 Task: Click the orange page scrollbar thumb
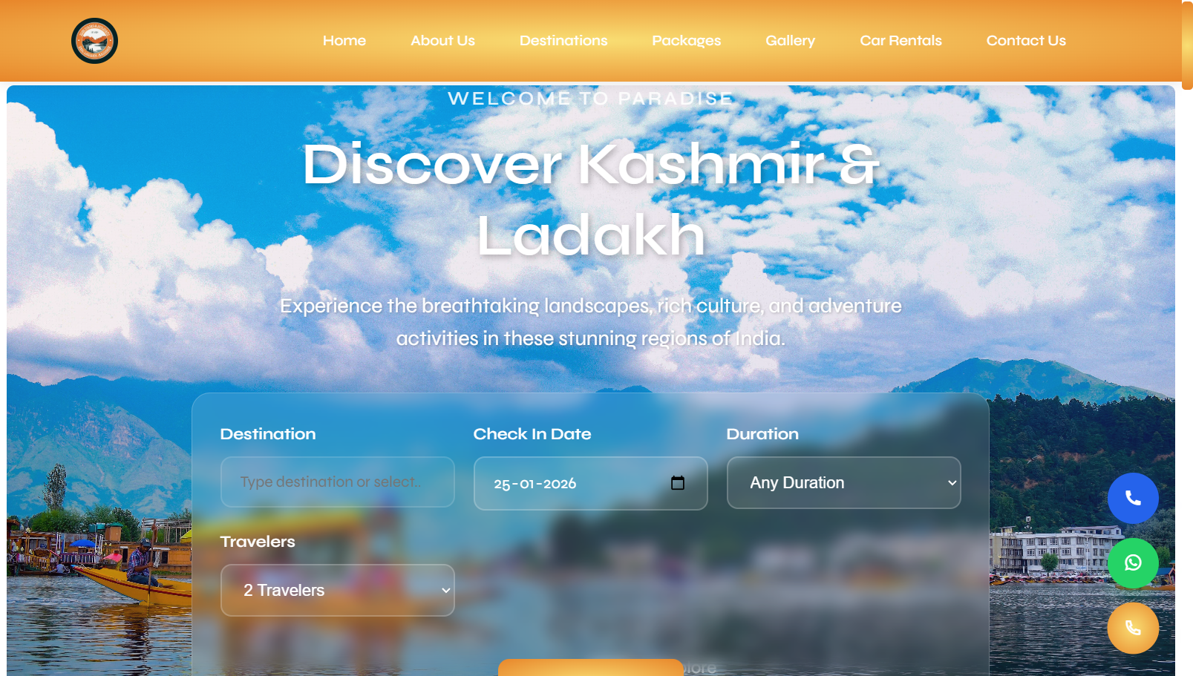1187,45
